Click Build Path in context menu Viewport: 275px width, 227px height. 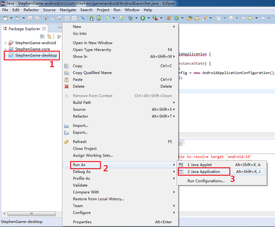120,103
